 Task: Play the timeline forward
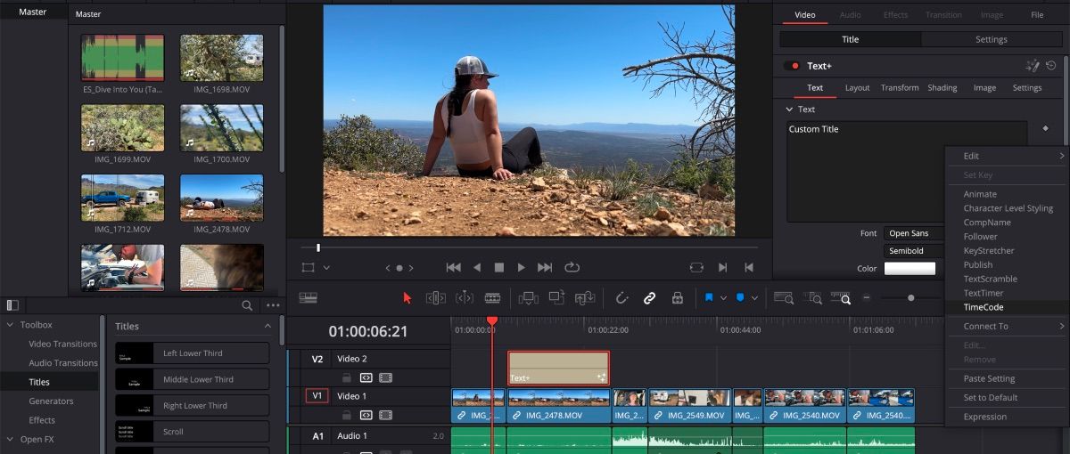point(522,267)
